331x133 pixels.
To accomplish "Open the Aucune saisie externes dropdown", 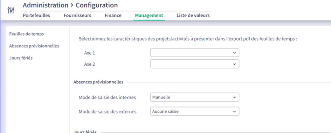I will [x=195, y=111].
